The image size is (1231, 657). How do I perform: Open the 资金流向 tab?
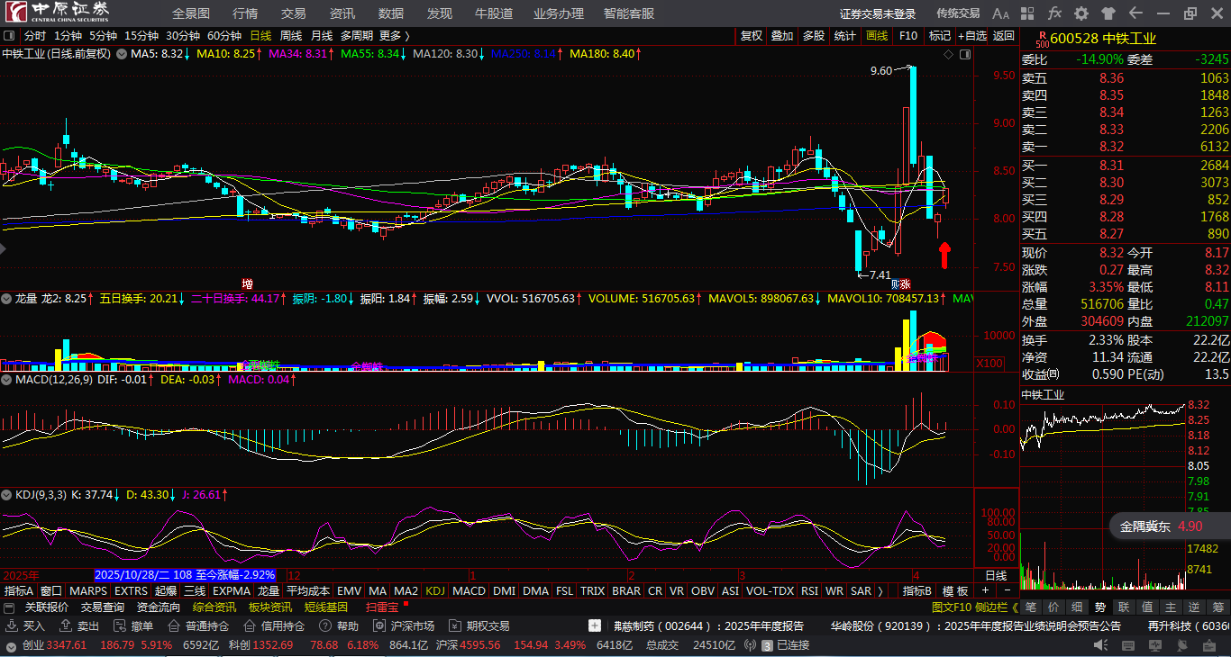coord(159,607)
